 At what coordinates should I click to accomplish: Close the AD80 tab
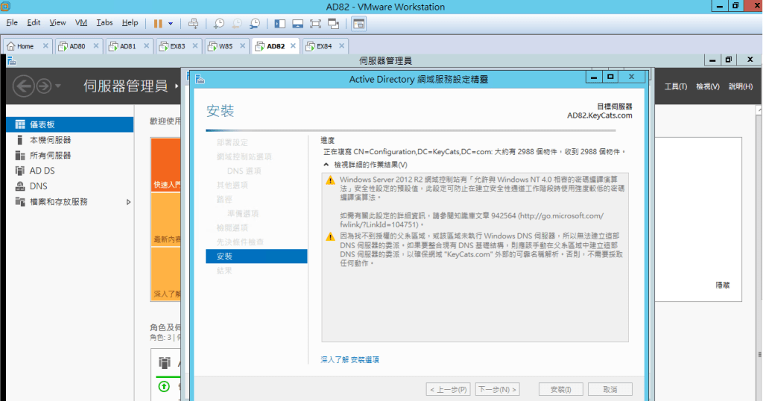point(95,46)
